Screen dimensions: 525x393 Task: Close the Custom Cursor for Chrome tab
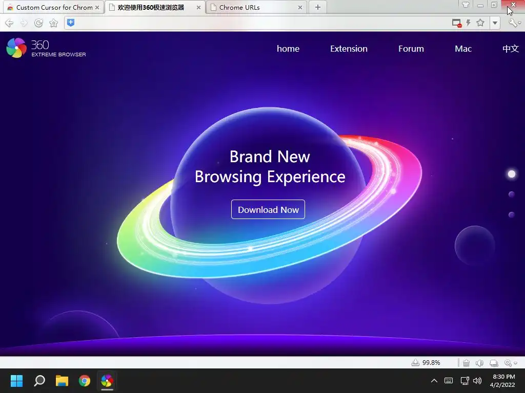coord(97,7)
